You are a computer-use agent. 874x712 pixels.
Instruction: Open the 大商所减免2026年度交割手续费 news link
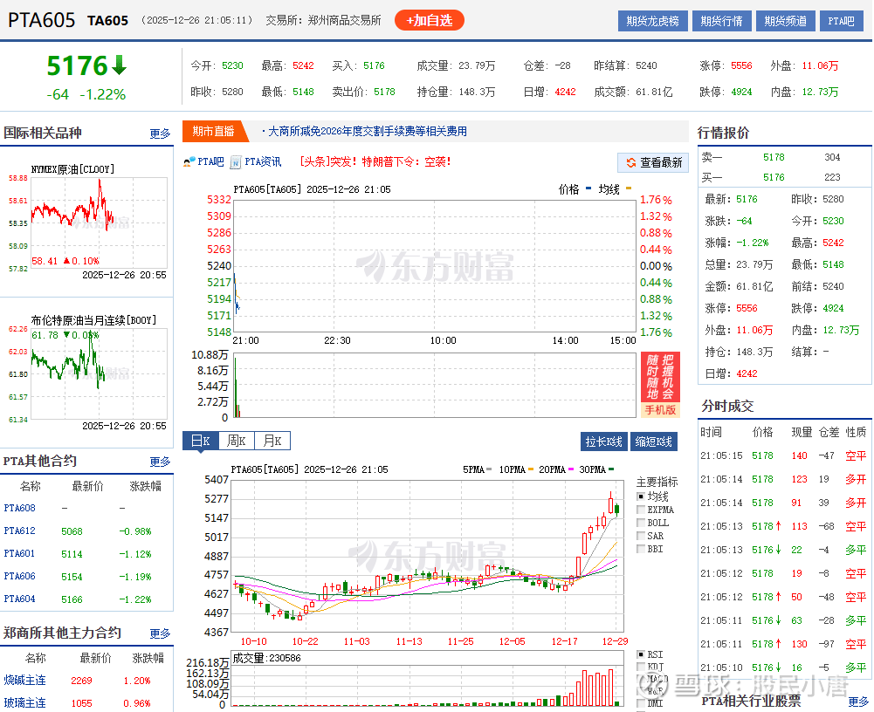pos(368,132)
